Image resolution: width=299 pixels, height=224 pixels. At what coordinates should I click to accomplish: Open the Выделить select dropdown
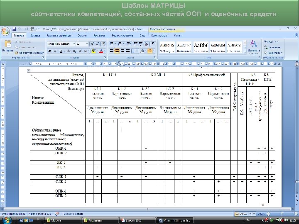click(x=273, y=53)
